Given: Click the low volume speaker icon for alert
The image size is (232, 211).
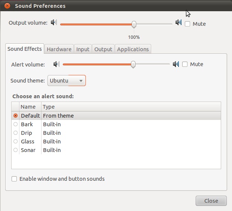Looking at the screenshot, I should pos(57,64).
